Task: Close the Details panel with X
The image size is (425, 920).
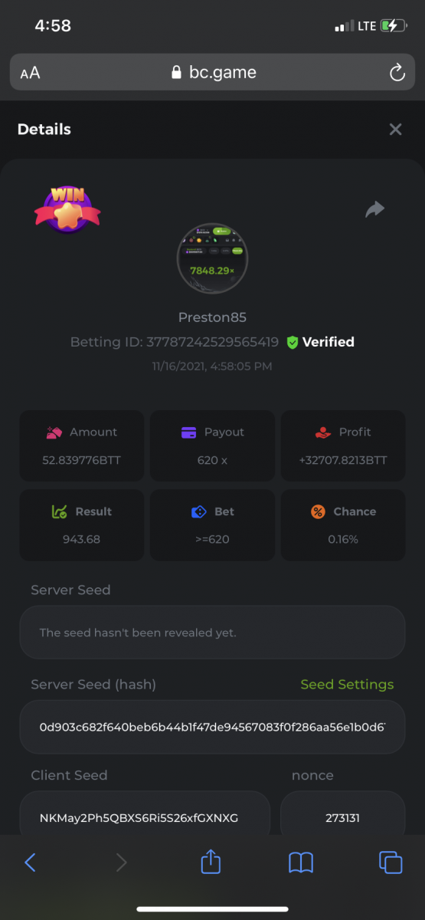Action: click(x=395, y=130)
